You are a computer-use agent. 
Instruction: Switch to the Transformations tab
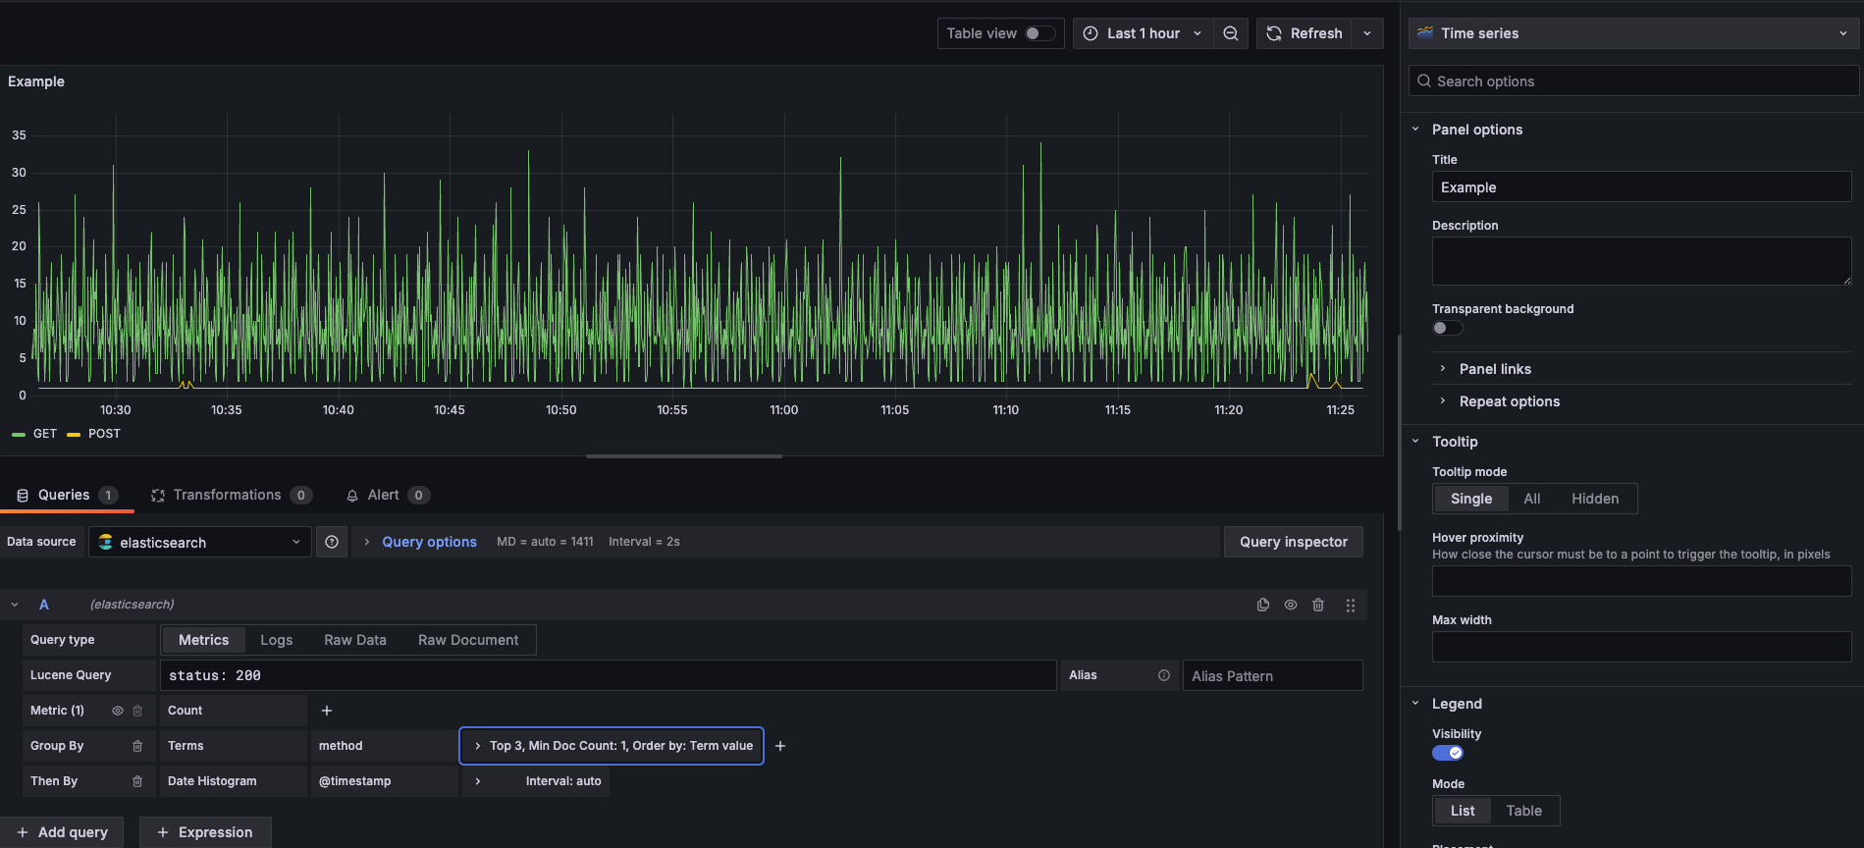click(x=227, y=495)
